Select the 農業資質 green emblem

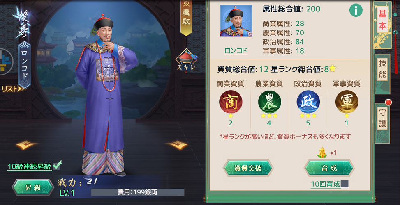click(x=269, y=102)
